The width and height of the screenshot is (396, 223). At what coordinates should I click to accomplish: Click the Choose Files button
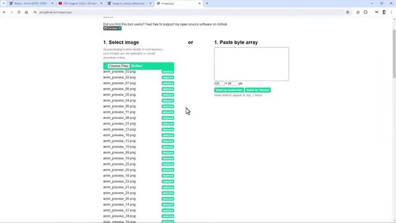118,66
